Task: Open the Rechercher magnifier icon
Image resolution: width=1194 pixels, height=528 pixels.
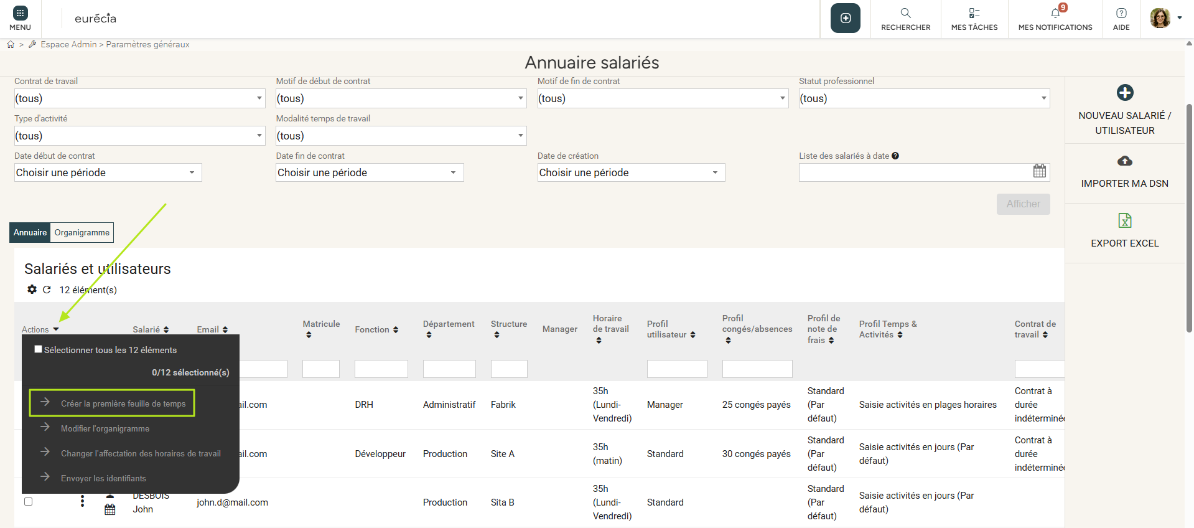Action: pos(905,13)
